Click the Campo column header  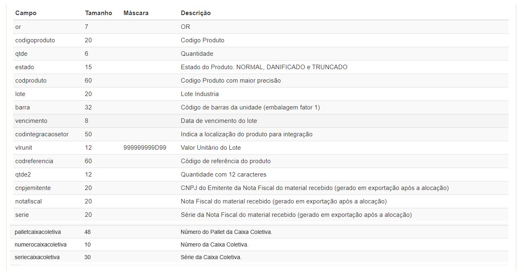pyautogui.click(x=26, y=13)
